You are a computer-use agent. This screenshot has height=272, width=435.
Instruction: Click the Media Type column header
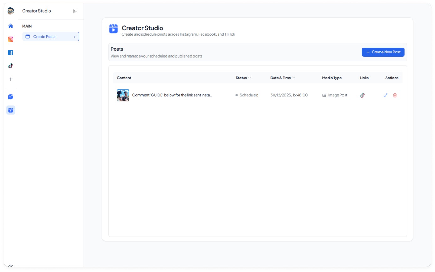(x=332, y=78)
